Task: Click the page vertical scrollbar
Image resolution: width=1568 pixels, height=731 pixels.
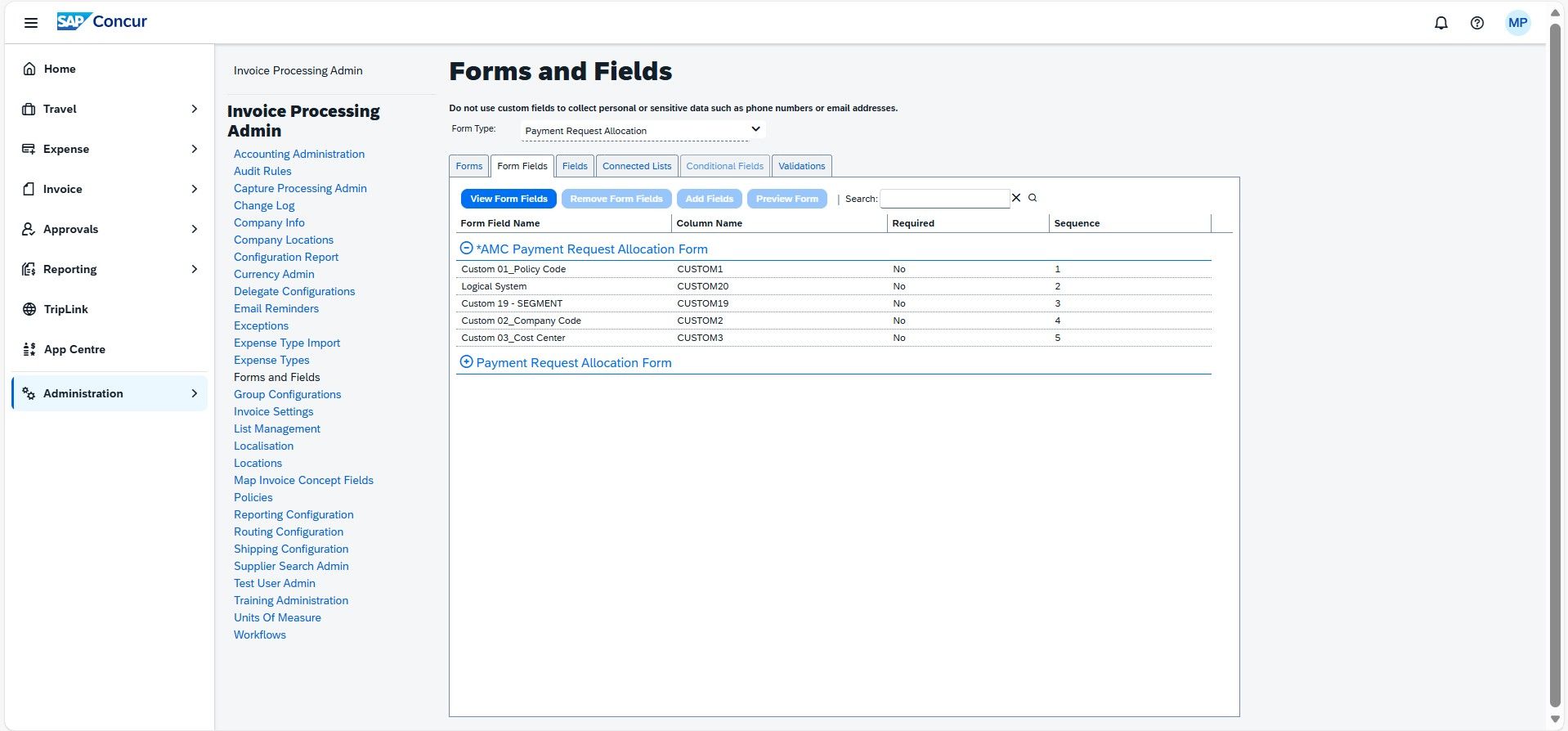Action: point(1556,365)
